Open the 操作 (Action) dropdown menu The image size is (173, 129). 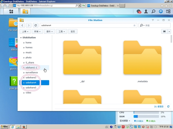click(50, 32)
